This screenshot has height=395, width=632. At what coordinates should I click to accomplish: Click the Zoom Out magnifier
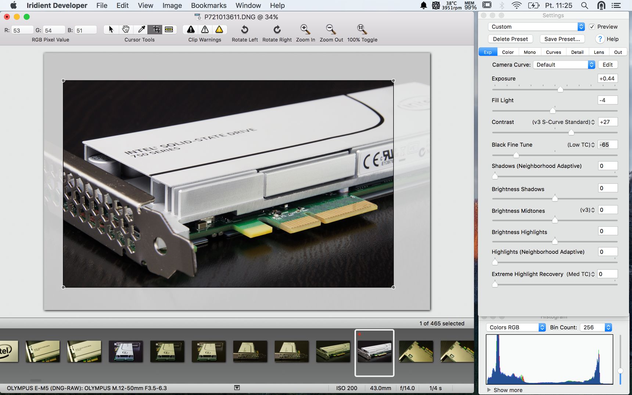point(331,29)
